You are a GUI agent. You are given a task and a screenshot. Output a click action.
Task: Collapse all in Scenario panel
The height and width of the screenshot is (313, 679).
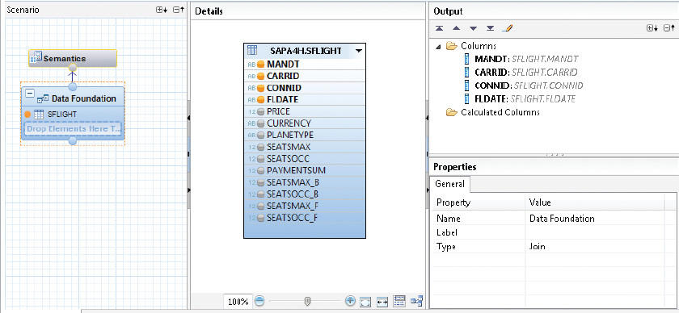[x=179, y=10]
